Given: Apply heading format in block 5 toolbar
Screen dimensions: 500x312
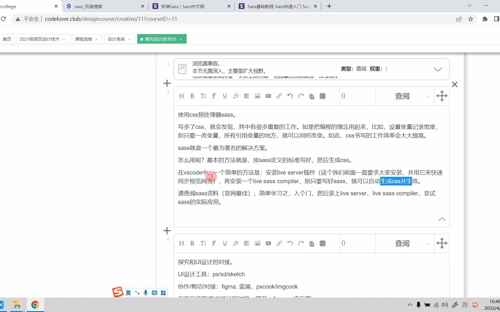Looking at the screenshot, I should (181, 96).
